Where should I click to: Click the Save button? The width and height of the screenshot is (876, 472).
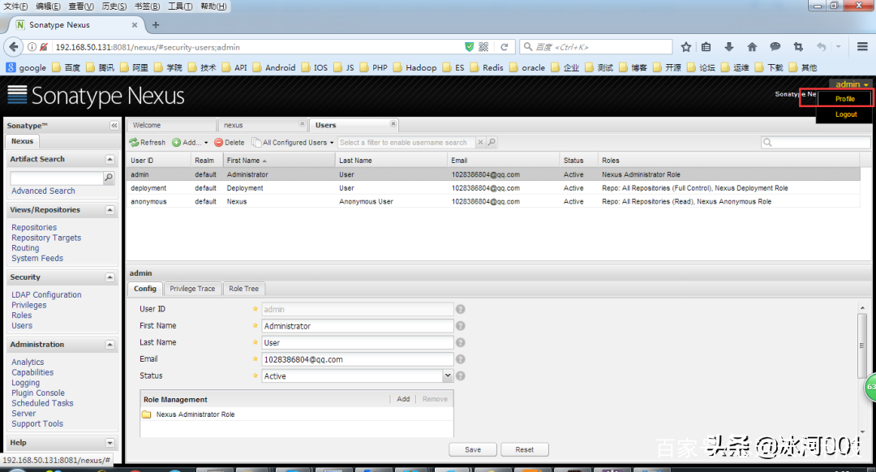click(x=473, y=449)
